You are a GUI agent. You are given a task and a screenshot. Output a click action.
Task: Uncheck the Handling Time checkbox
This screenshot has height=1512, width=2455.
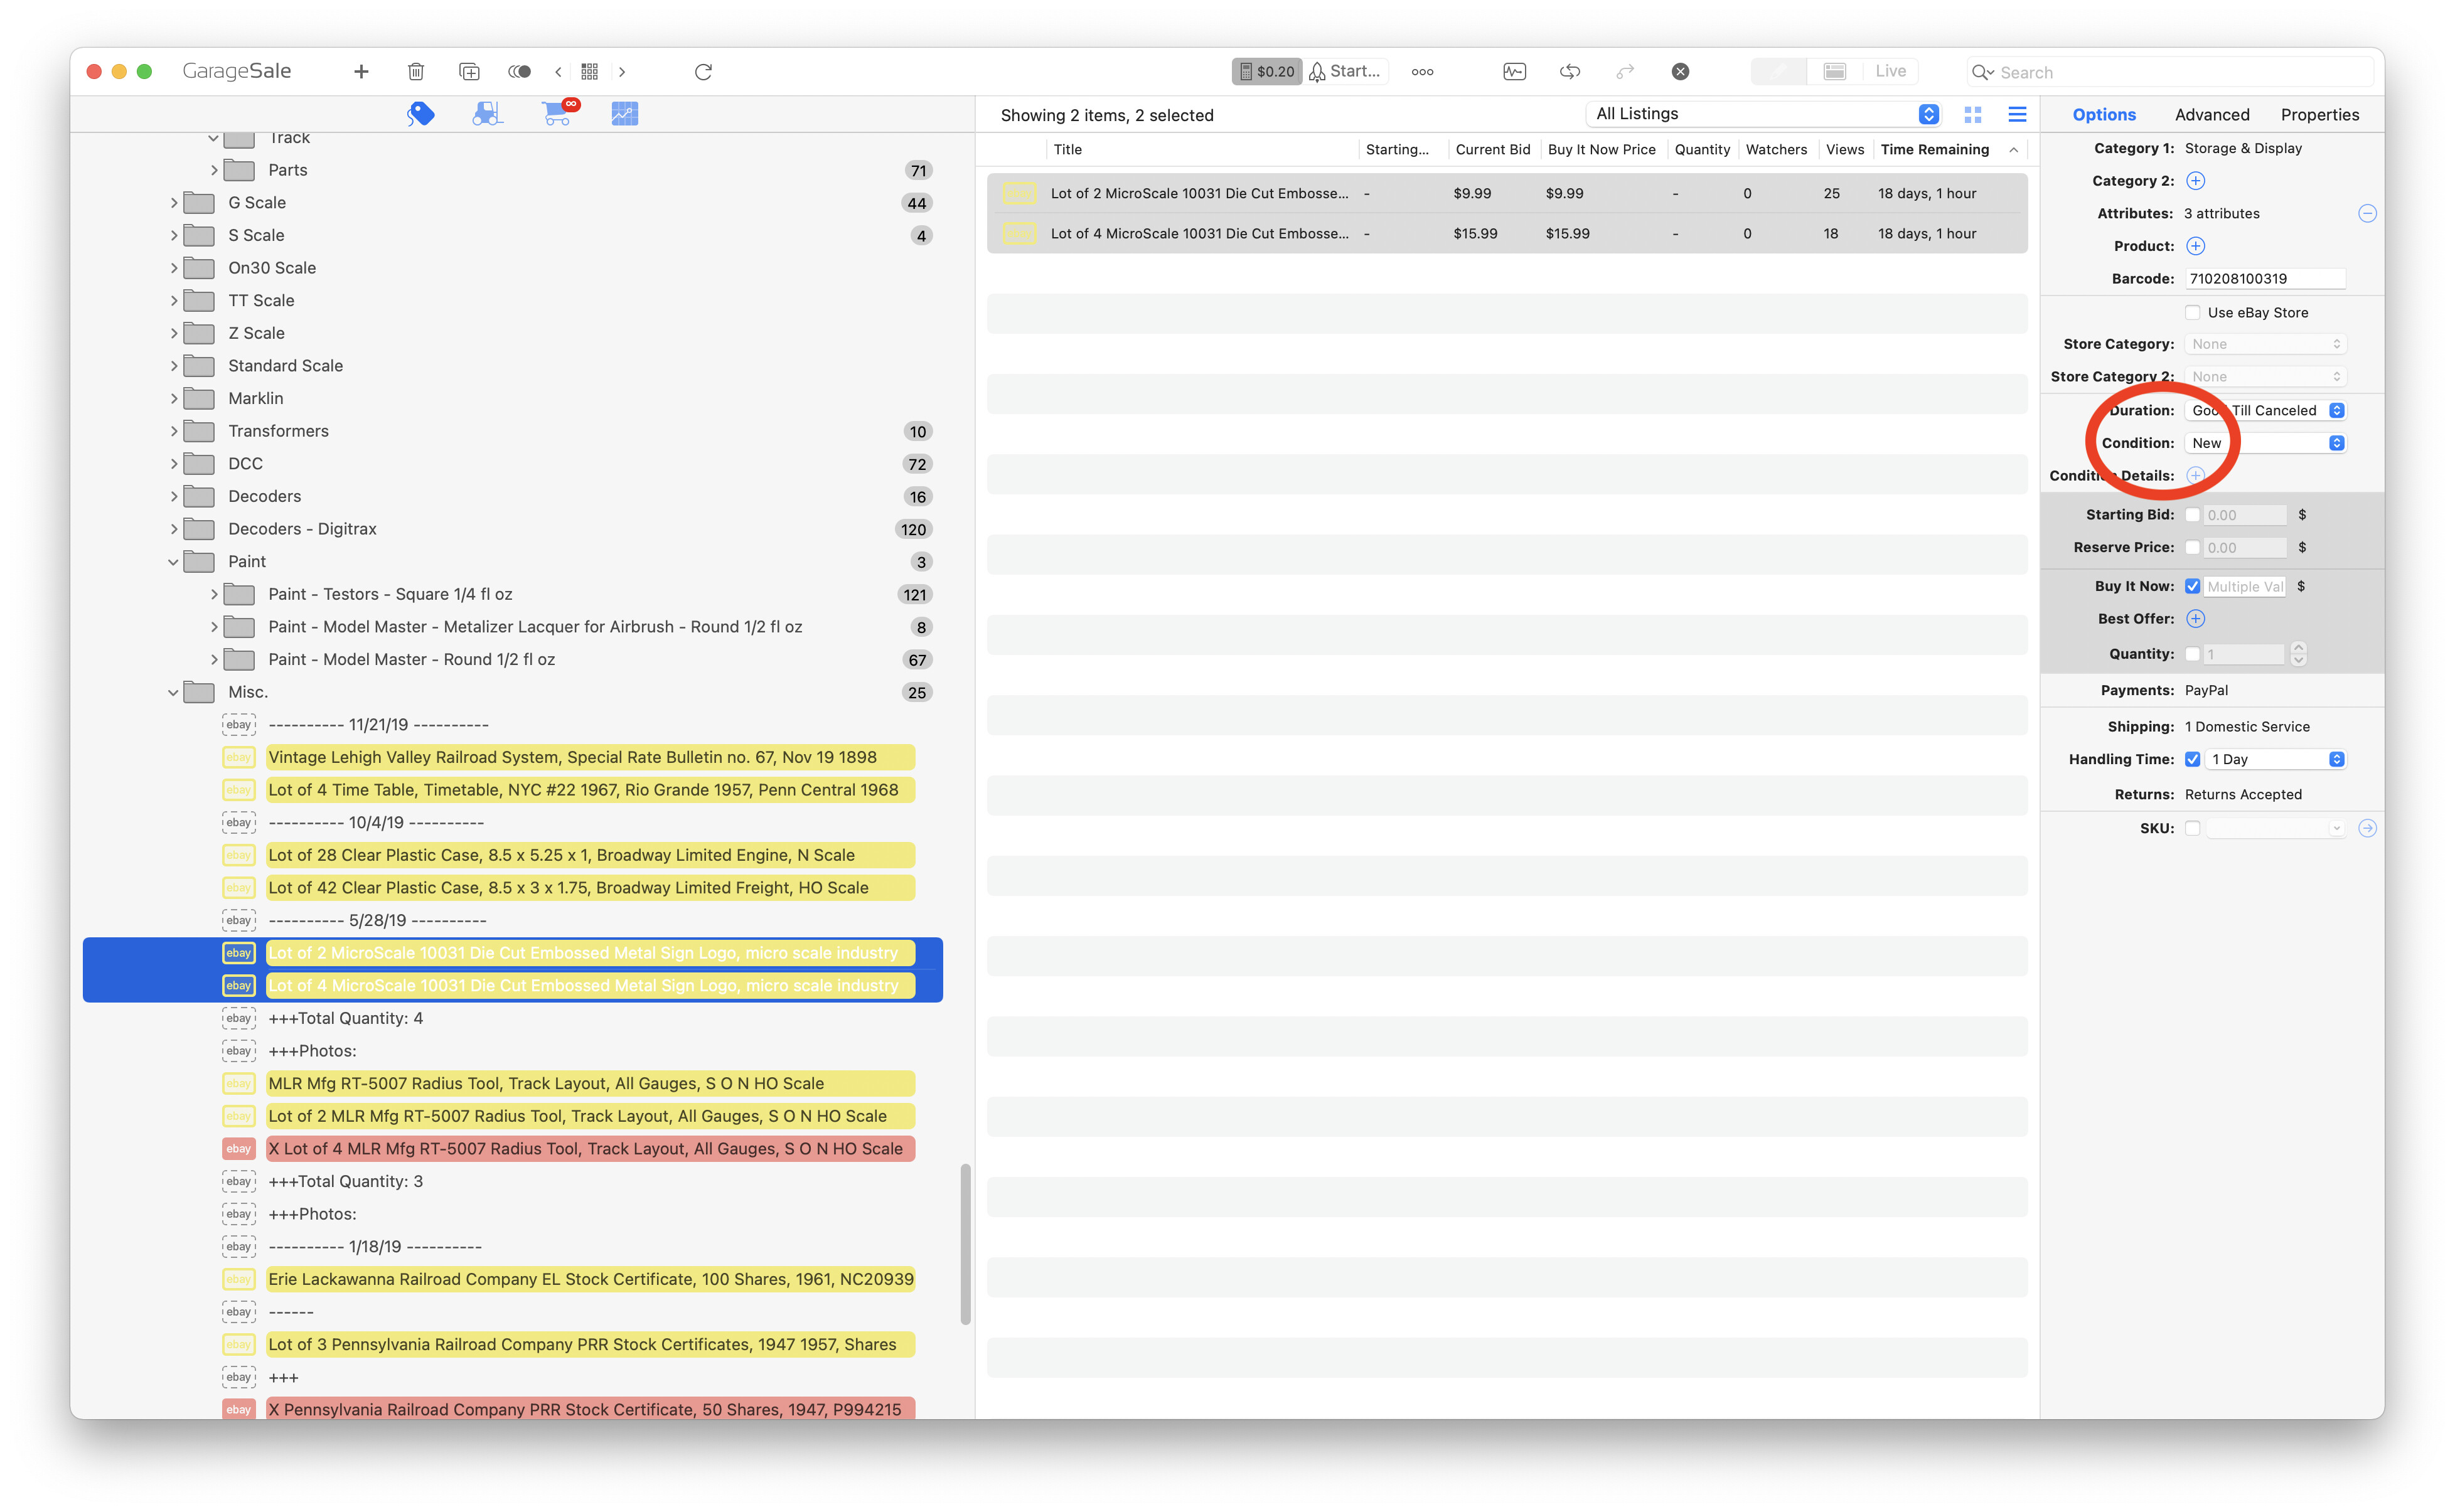2192,759
